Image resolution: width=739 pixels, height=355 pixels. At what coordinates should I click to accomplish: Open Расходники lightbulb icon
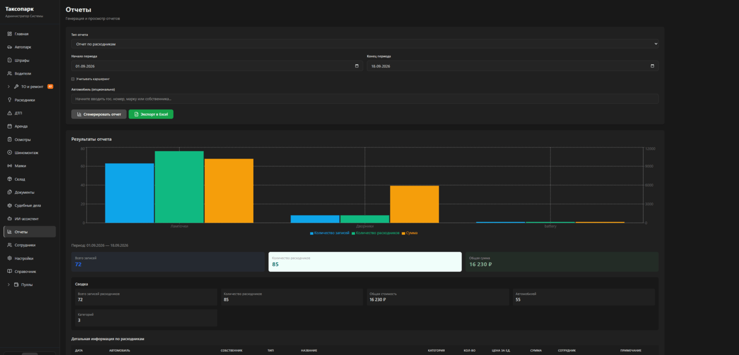pyautogui.click(x=9, y=100)
